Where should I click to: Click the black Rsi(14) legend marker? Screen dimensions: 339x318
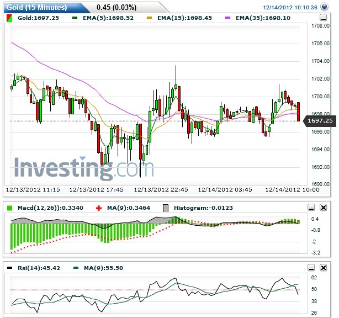[10, 268]
